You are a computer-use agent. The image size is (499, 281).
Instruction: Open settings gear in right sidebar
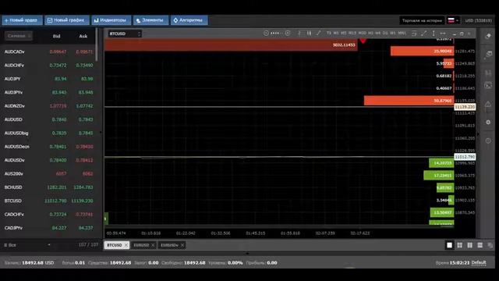pos(488,123)
